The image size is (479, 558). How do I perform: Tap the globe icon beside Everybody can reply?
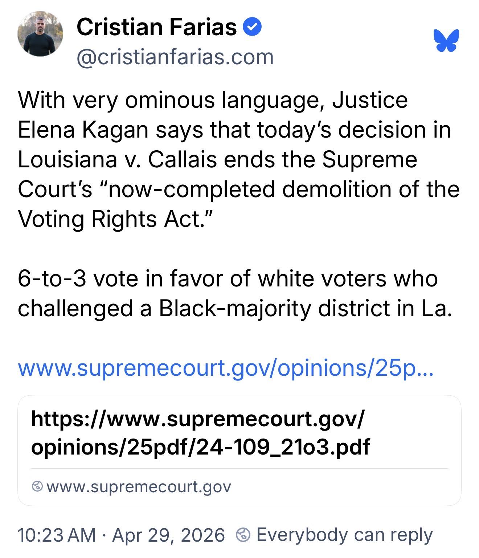pyautogui.click(x=243, y=535)
